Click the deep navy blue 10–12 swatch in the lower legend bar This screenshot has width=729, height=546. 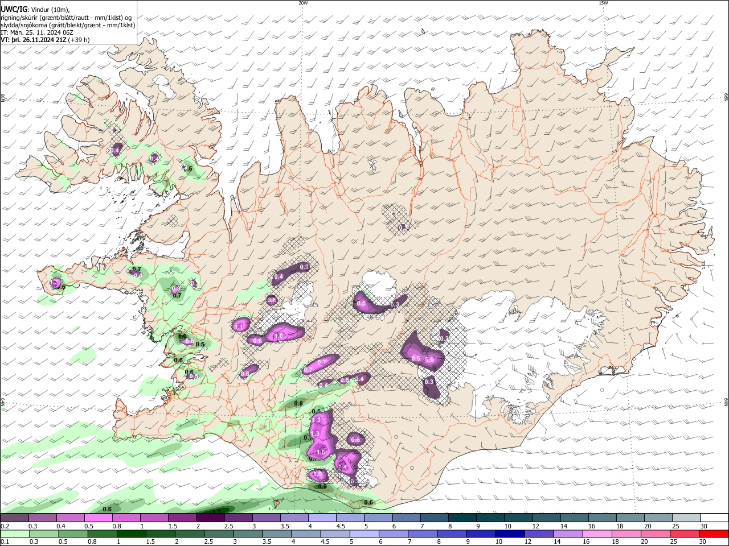tap(509, 533)
